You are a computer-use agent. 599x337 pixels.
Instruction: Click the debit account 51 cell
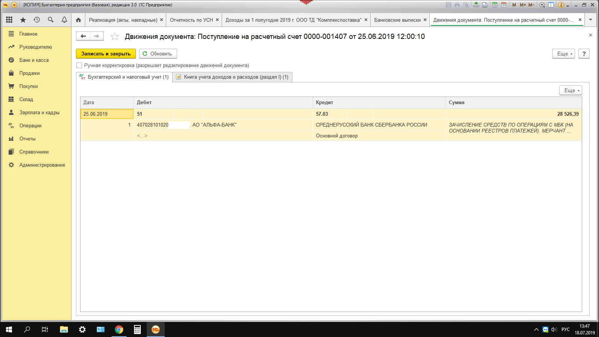click(154, 114)
